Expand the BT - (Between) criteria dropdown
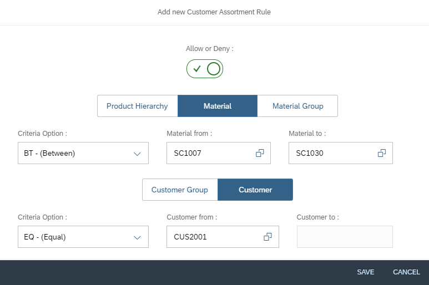The height and width of the screenshot is (285, 429). [x=83, y=153]
